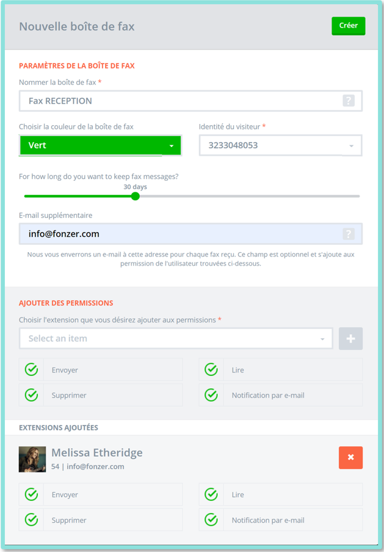The width and height of the screenshot is (384, 552).
Task: Click the Créer button
Action: tap(349, 26)
